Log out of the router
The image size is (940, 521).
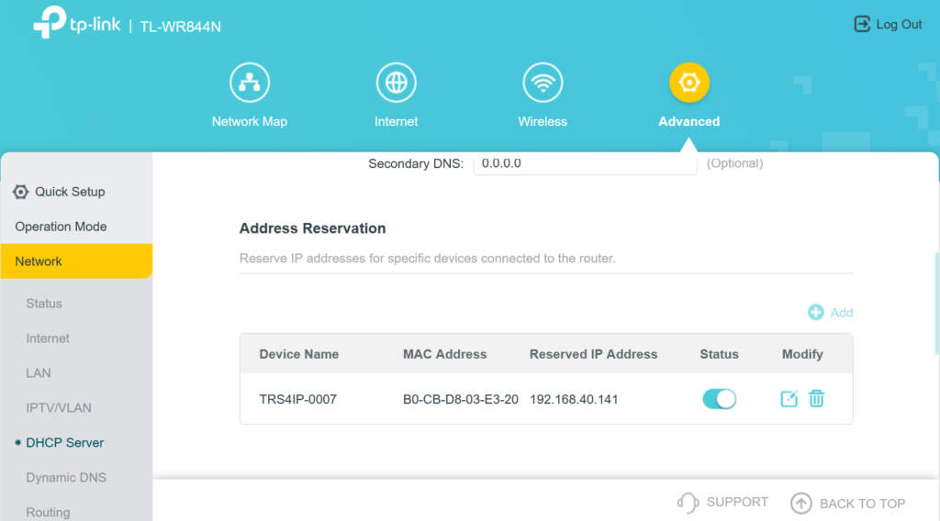(888, 25)
